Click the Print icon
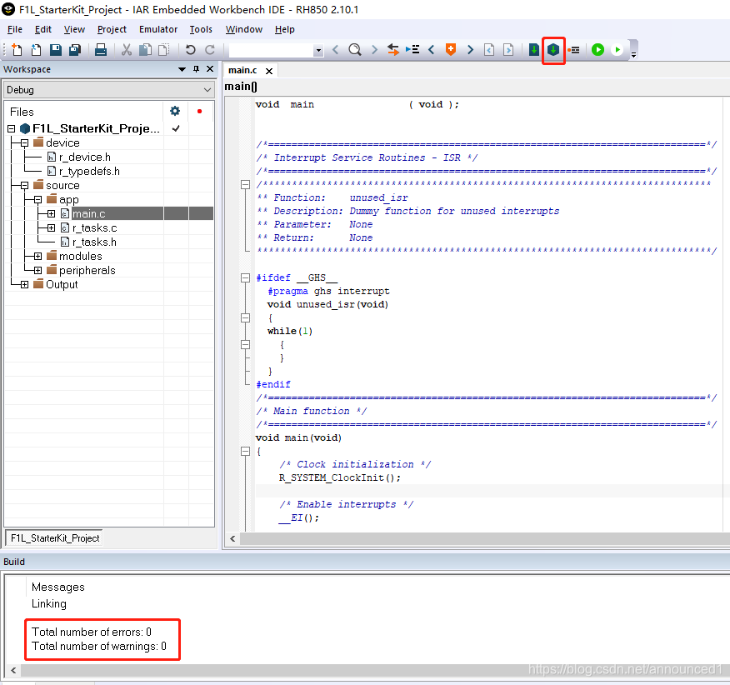Viewport: 730px width, 685px height. click(101, 49)
